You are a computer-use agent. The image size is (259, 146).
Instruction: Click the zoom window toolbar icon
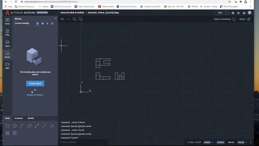point(81,19)
